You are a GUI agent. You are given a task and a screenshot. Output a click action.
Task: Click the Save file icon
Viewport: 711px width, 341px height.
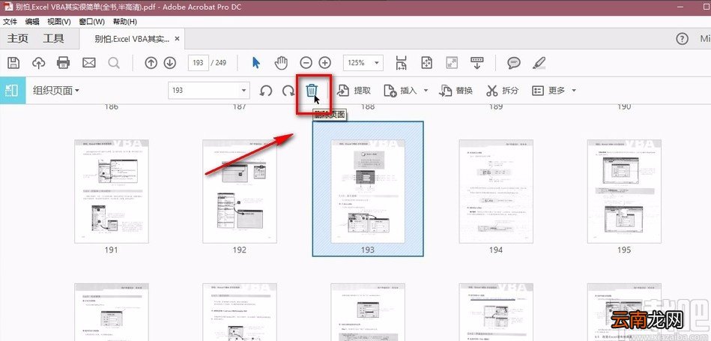pyautogui.click(x=14, y=62)
